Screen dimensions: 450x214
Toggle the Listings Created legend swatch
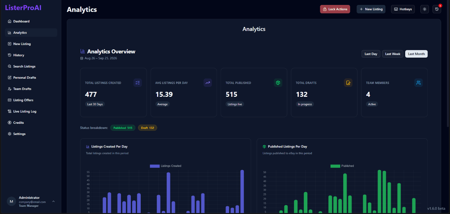[155, 166]
